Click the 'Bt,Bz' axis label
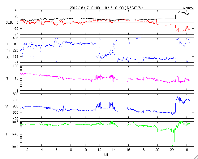 click(10, 23)
